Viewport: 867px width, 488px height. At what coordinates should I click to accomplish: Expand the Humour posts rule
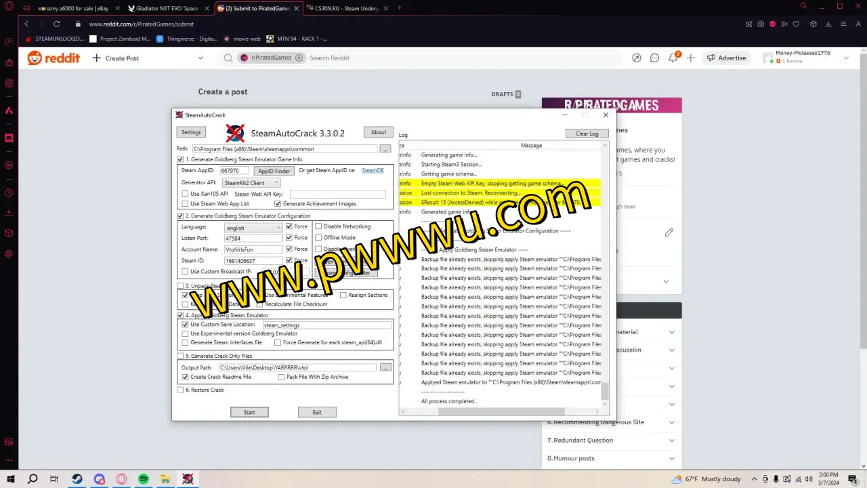point(671,459)
